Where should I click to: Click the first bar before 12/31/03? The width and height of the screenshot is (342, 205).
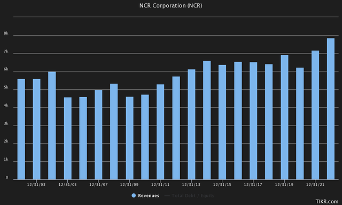point(21,129)
